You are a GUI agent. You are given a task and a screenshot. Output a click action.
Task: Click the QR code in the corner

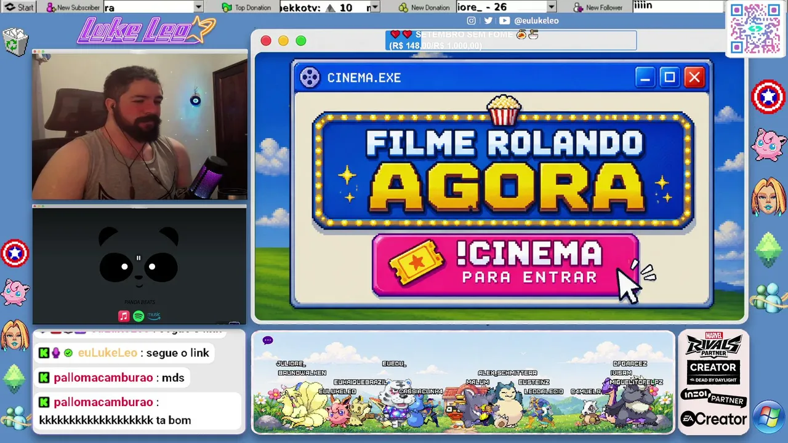[755, 29]
